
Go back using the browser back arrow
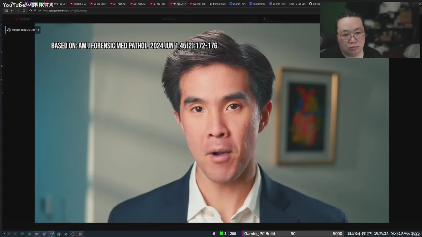pos(12,11)
